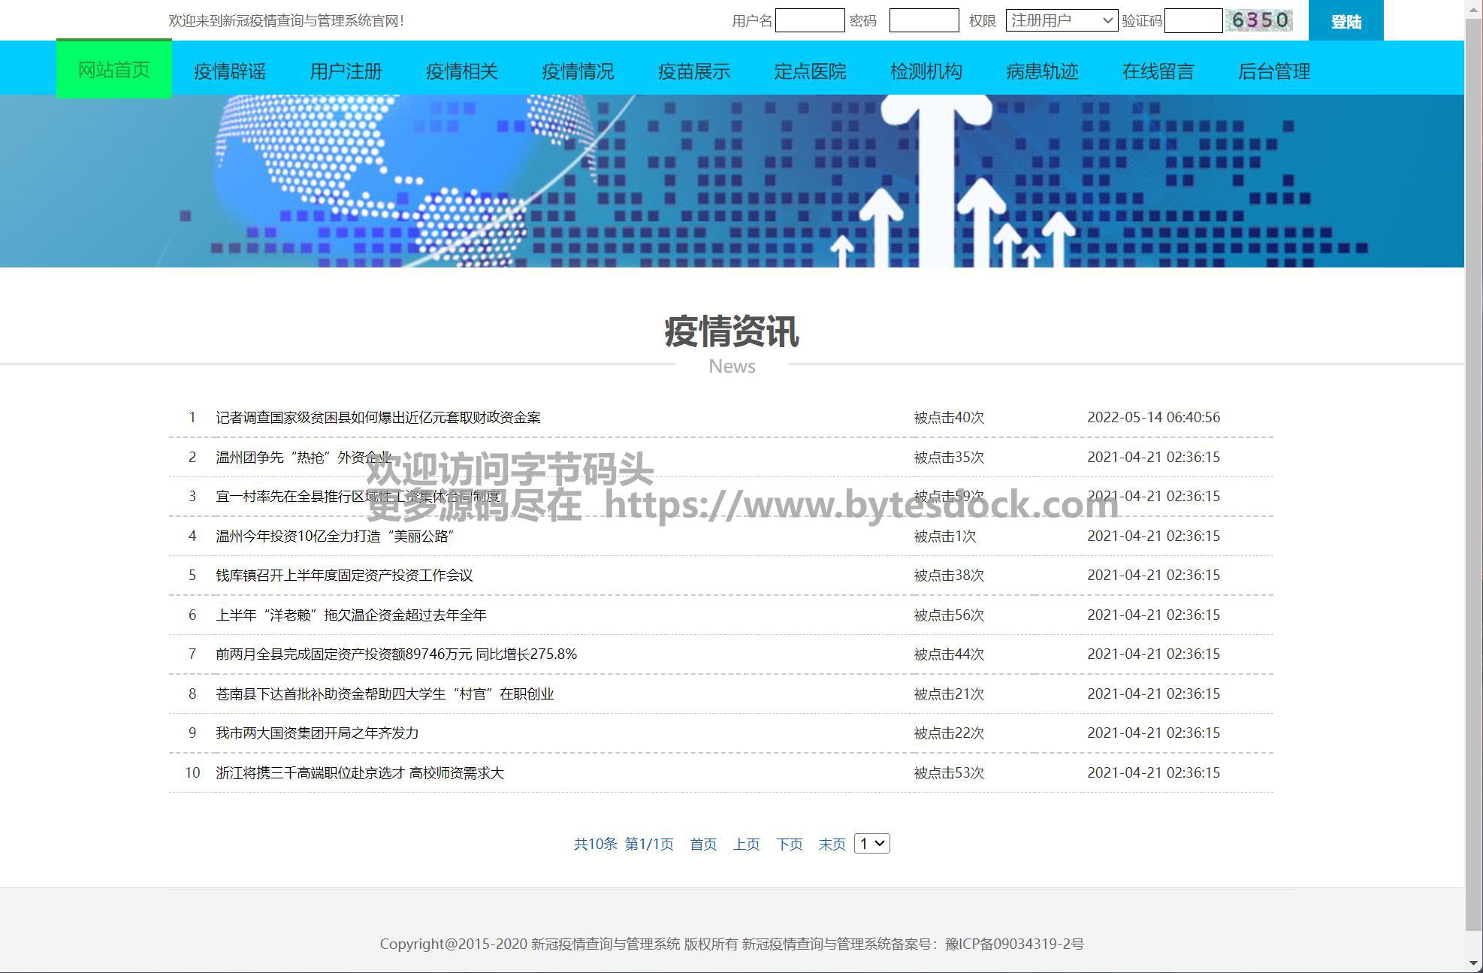
Task: Open 疫情辟谣 menu item
Action: click(230, 71)
